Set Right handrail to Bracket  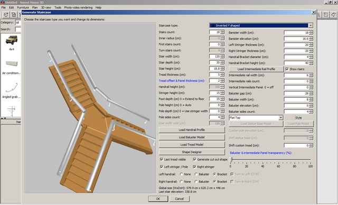coord(214,182)
